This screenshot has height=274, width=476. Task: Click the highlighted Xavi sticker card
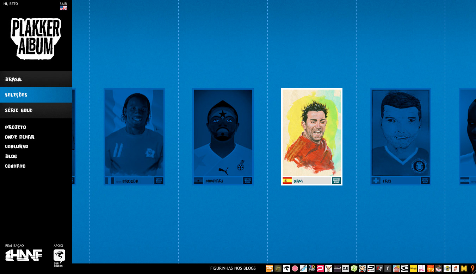coord(312,137)
